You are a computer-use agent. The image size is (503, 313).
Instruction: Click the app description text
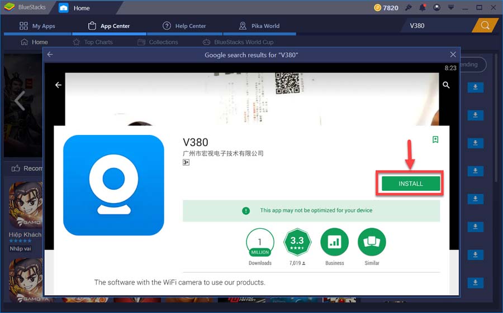pos(179,282)
